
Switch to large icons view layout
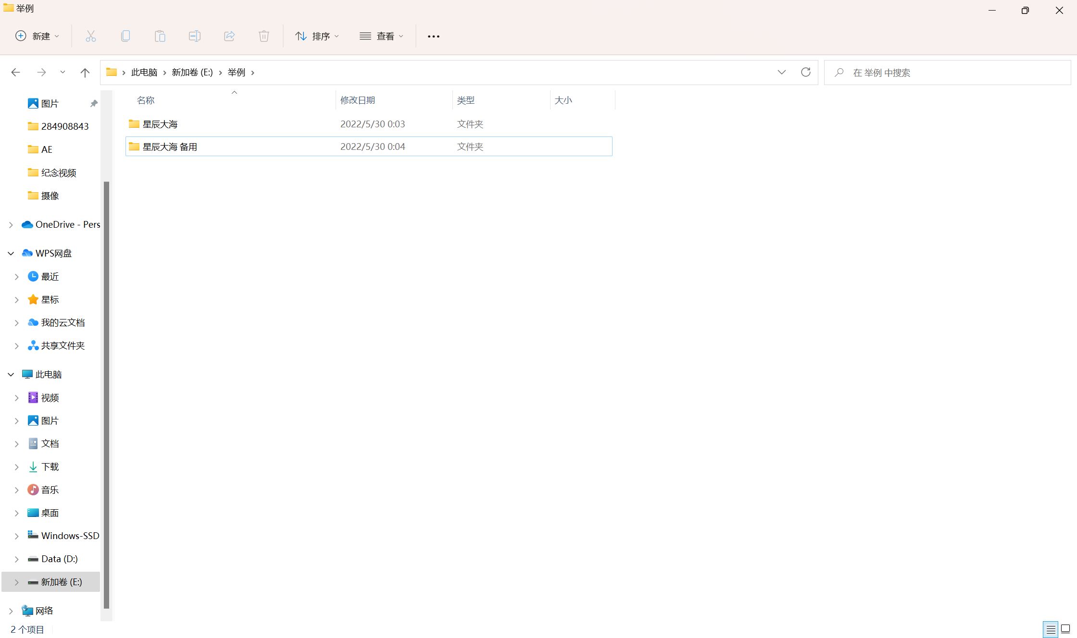pyautogui.click(x=1065, y=629)
